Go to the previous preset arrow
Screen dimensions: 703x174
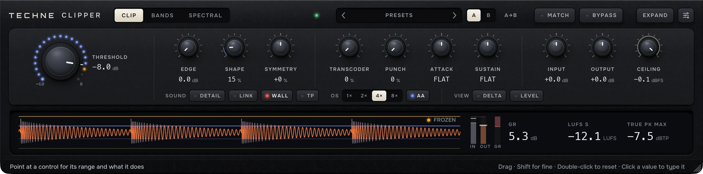point(344,15)
